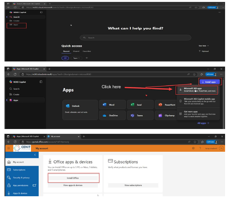Screen dimensions: 227x202
Task: Click the View subscriptions button
Action: 133,185
